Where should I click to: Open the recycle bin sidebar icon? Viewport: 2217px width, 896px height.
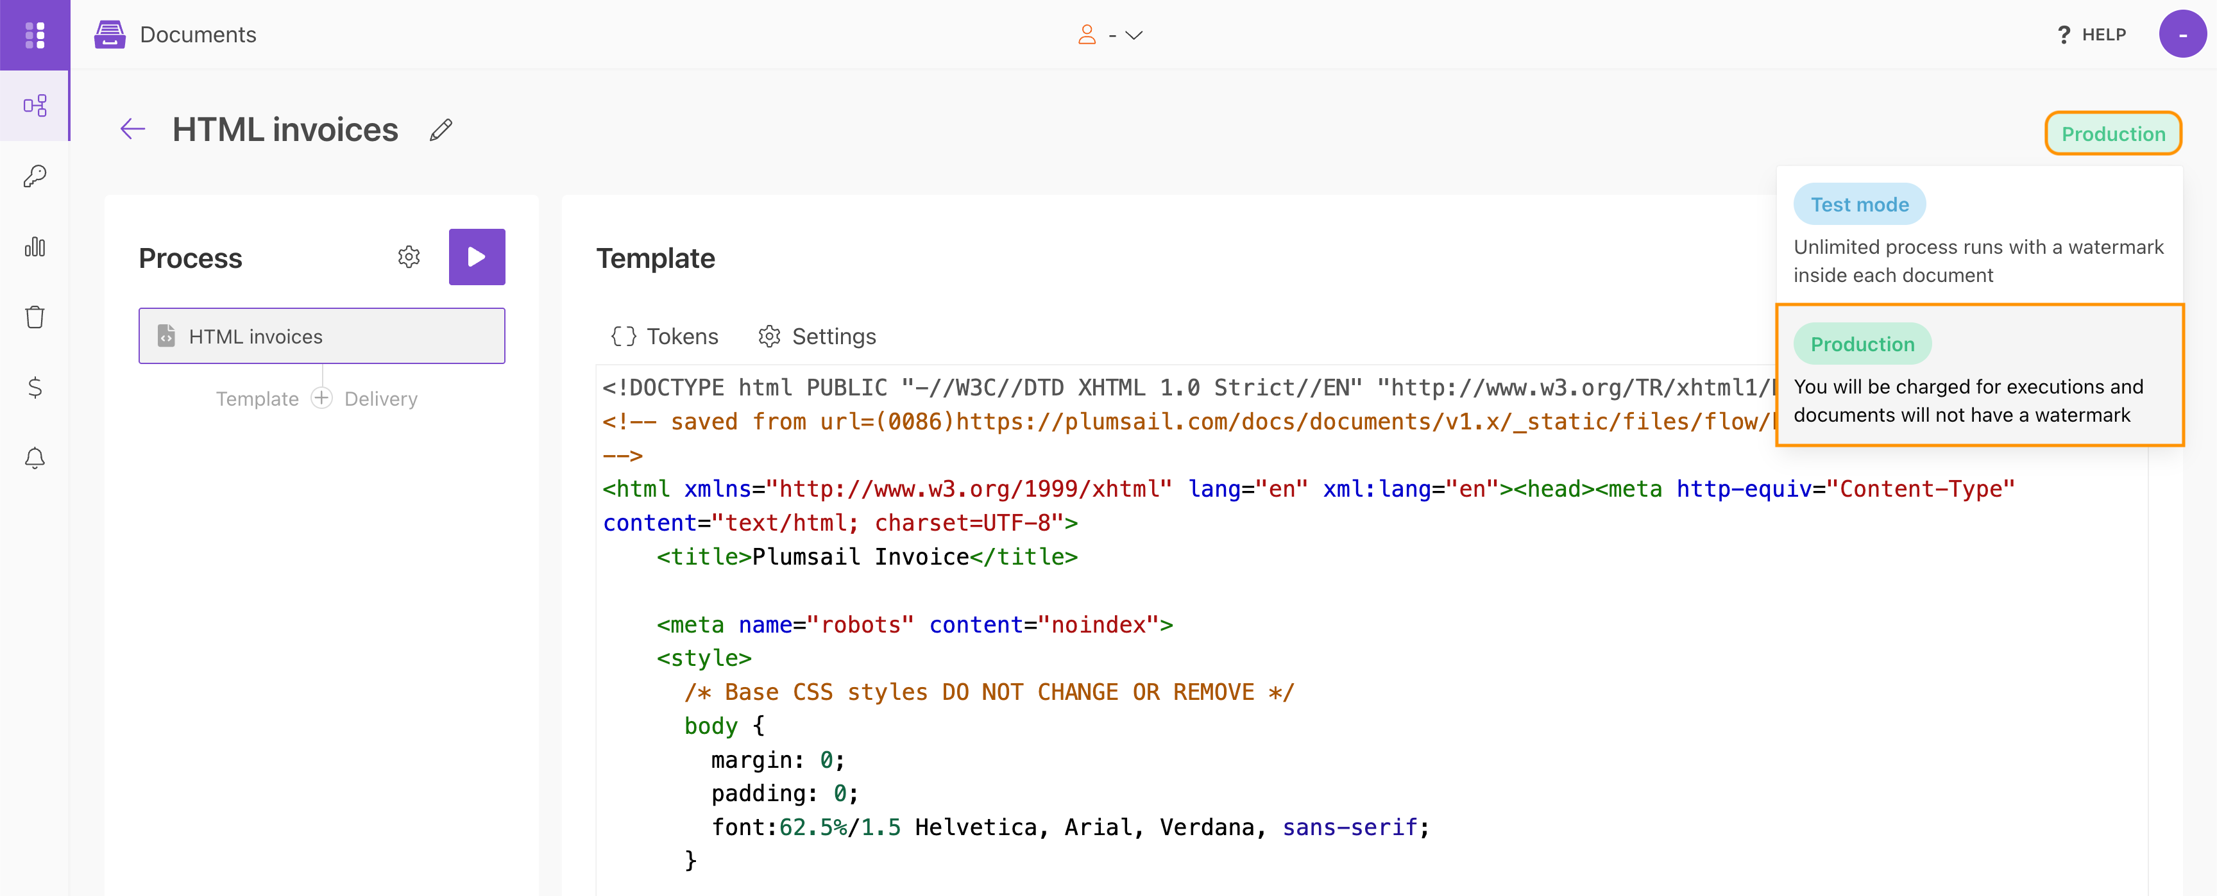point(35,317)
